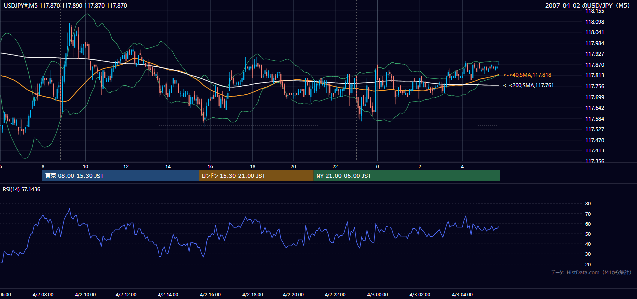Select the 2007-04-02 USD/JPY (M5) chart title
Viewport: 637px width, 299px height.
point(588,6)
